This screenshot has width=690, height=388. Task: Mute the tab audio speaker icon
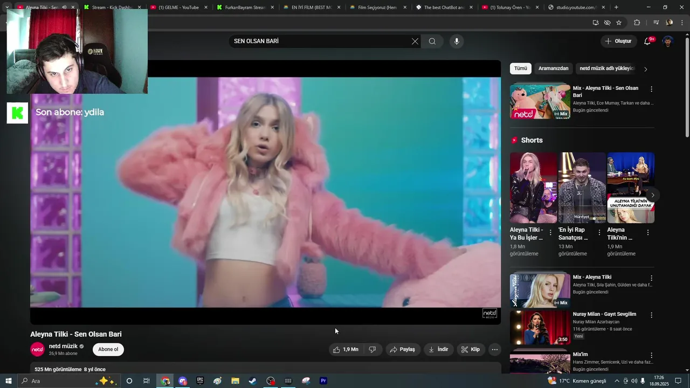click(64, 8)
